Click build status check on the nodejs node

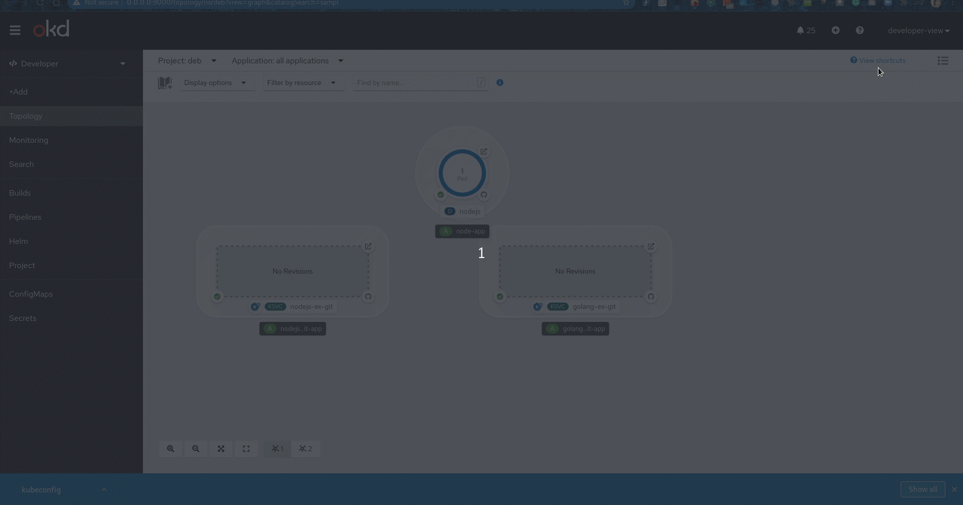[440, 195]
